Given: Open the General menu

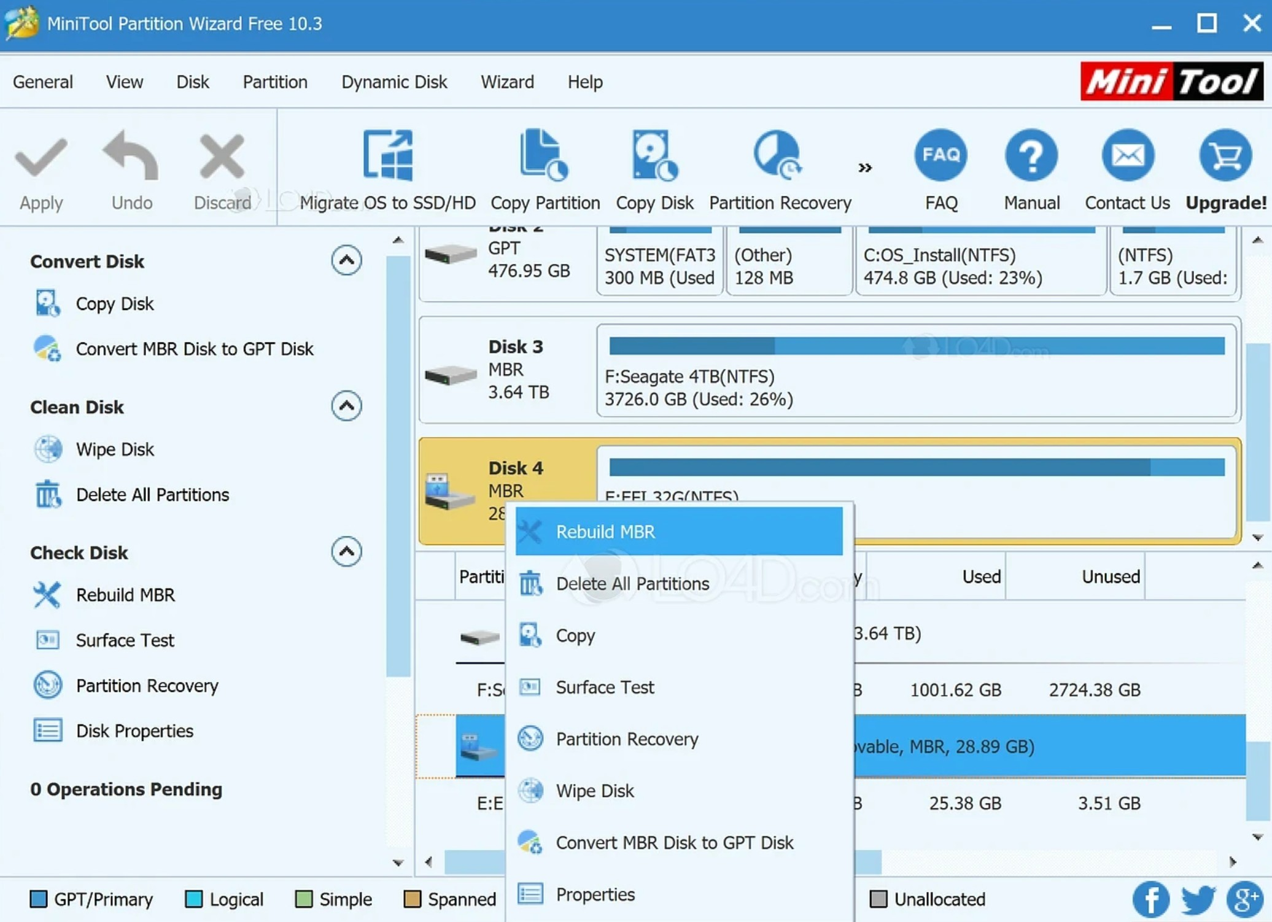Looking at the screenshot, I should click(x=42, y=82).
